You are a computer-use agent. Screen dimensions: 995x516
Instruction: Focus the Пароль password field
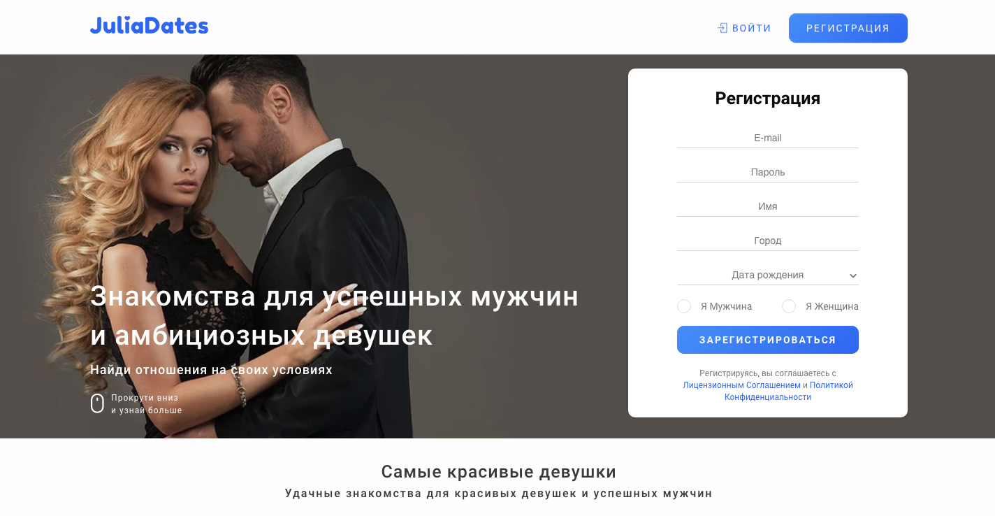(768, 172)
